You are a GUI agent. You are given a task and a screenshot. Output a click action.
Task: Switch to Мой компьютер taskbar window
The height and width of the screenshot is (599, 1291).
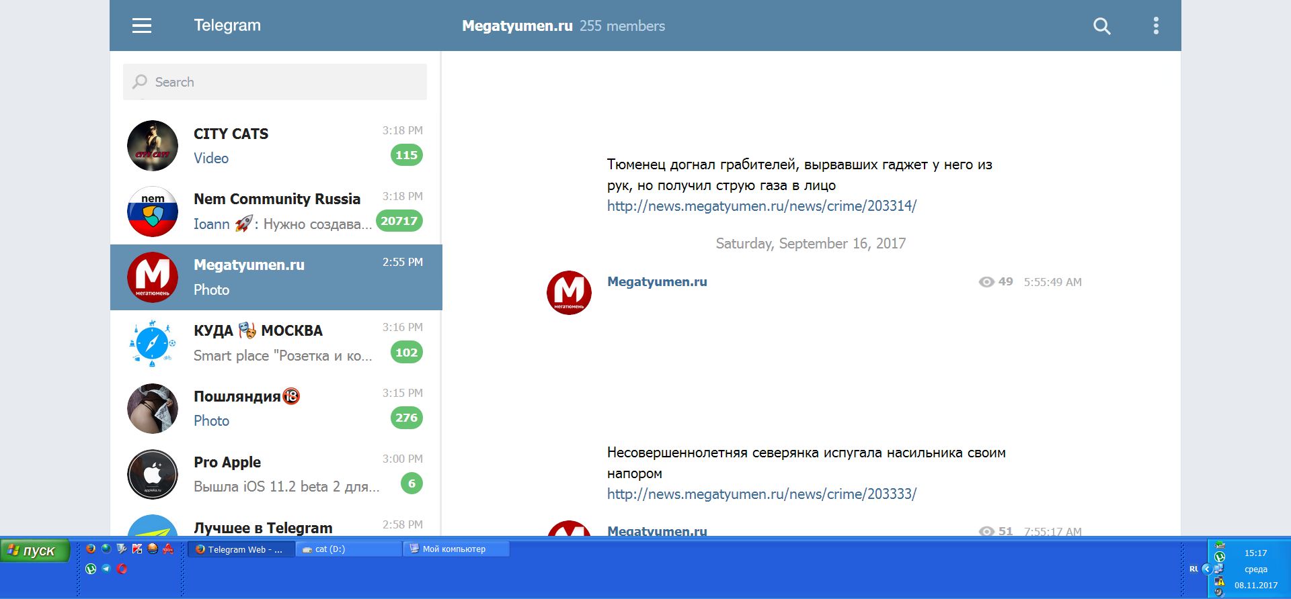tap(457, 549)
